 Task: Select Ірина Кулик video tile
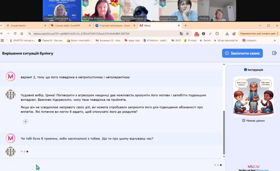coord(178,11)
